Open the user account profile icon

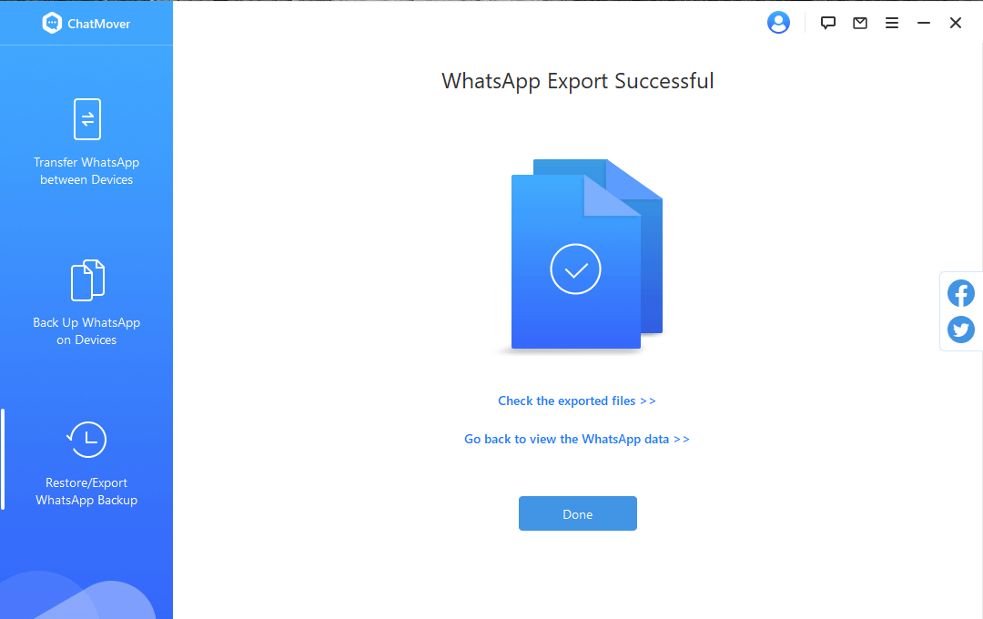point(778,23)
